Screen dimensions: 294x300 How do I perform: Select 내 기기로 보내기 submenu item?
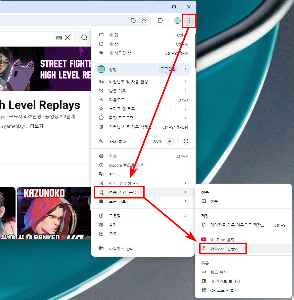point(243,281)
